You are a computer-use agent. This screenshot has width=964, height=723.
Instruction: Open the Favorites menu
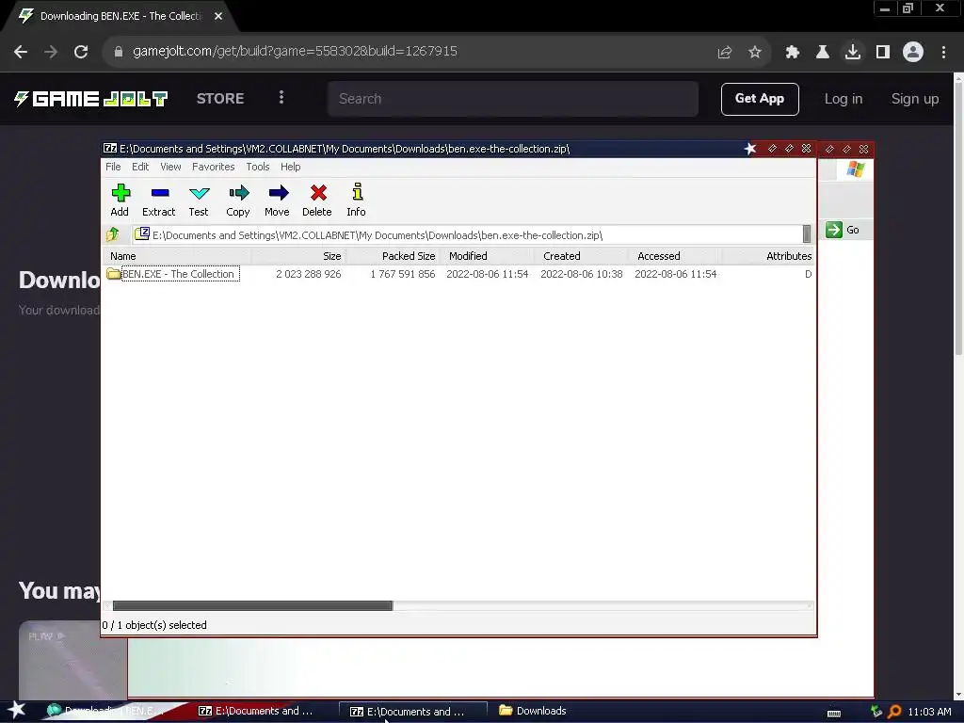click(214, 167)
